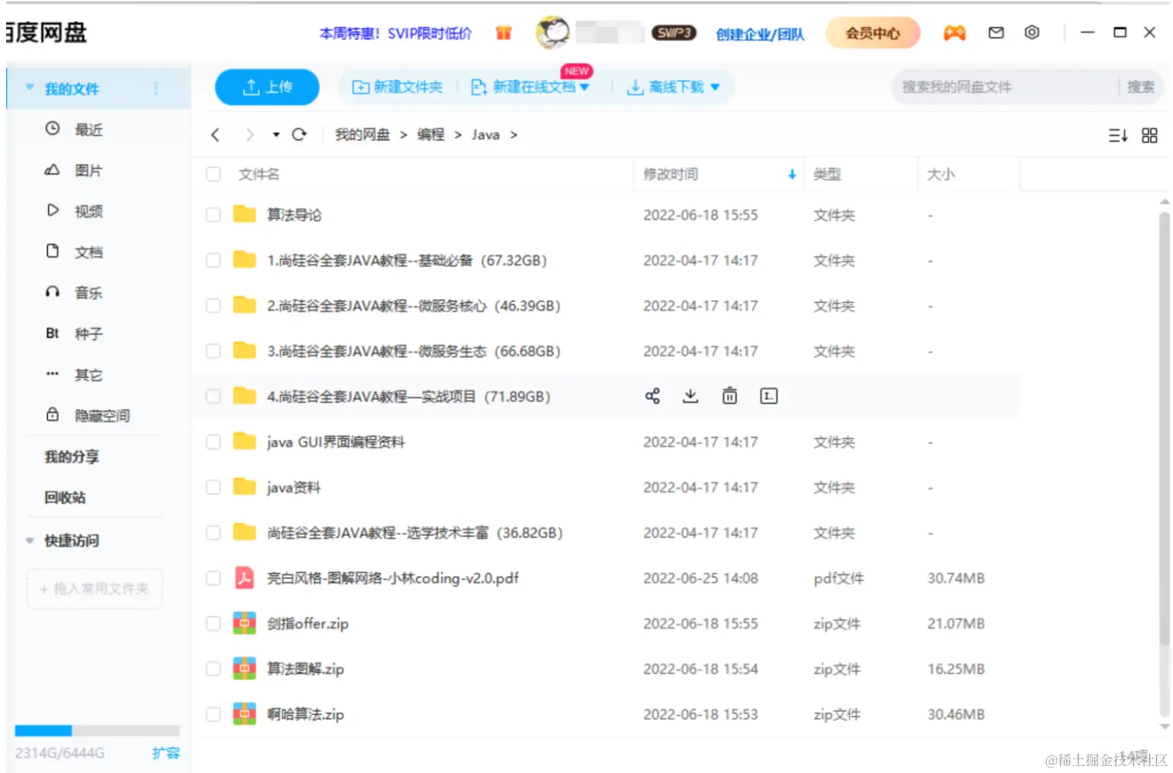Collapse the 快捷访问 section
Image resolution: width=1173 pixels, height=773 pixels.
30,541
